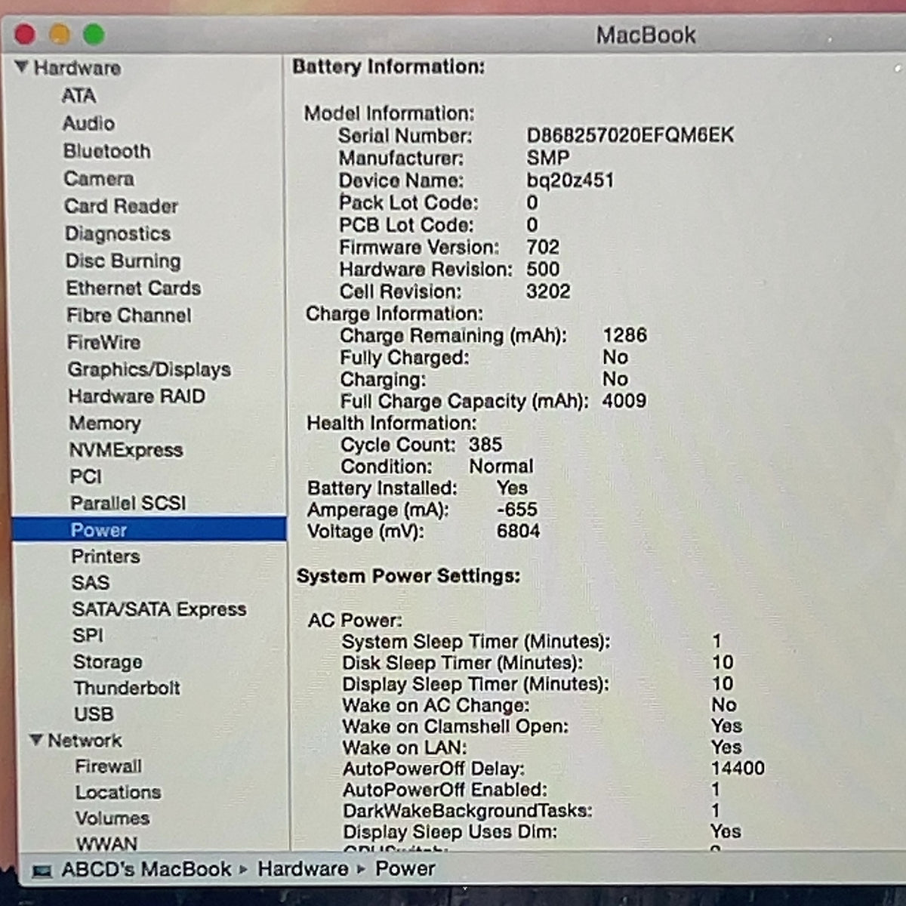Select Firewall under Network
This screenshot has width=906, height=906.
pyautogui.click(x=109, y=766)
